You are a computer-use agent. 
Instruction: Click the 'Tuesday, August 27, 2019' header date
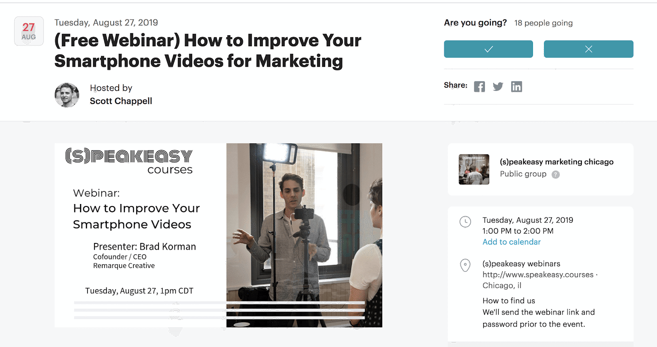pos(106,23)
